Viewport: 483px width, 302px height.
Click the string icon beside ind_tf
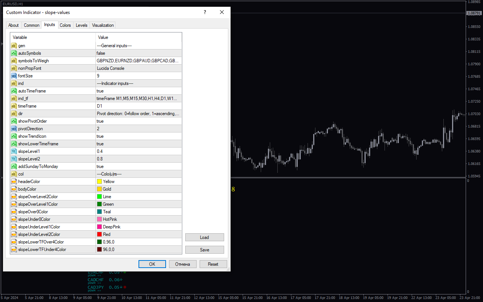[14, 99]
